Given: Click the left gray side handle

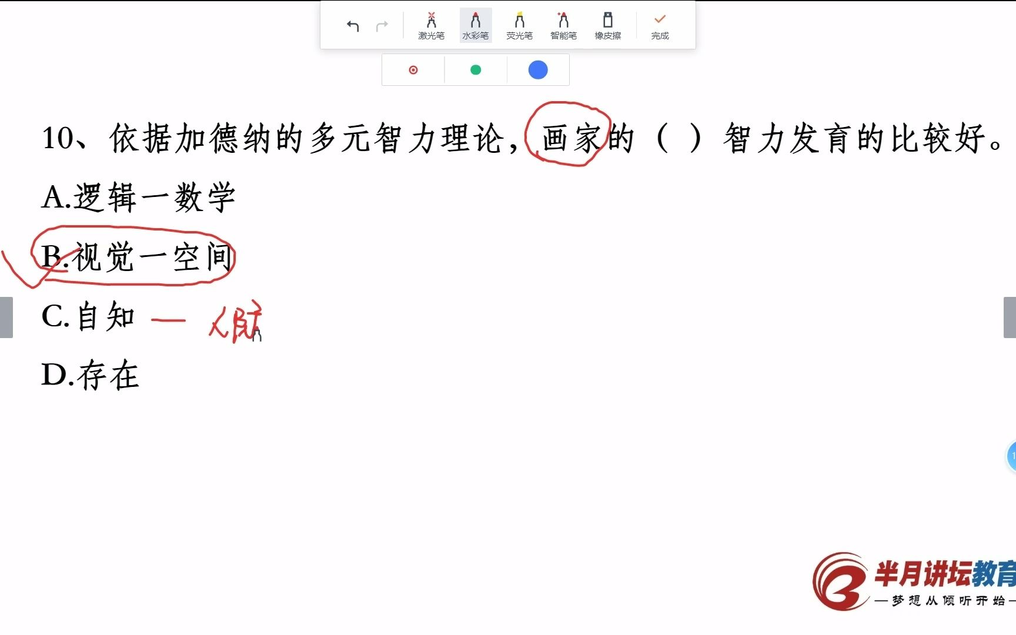Looking at the screenshot, I should coord(6,317).
